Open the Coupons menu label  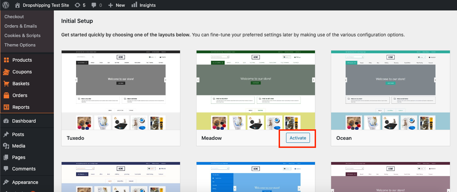click(22, 72)
